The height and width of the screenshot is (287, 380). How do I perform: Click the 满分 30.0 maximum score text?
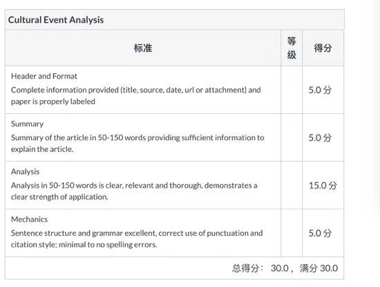pyautogui.click(x=319, y=268)
